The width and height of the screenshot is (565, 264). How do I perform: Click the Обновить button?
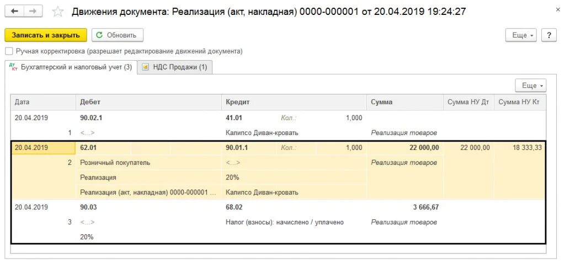pyautogui.click(x=118, y=35)
